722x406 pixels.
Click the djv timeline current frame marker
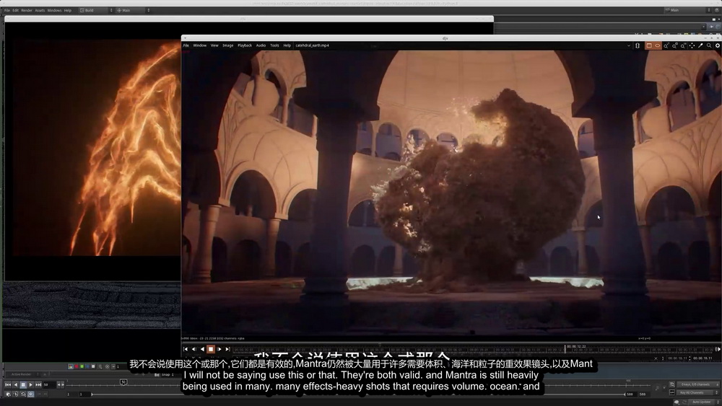565,349
